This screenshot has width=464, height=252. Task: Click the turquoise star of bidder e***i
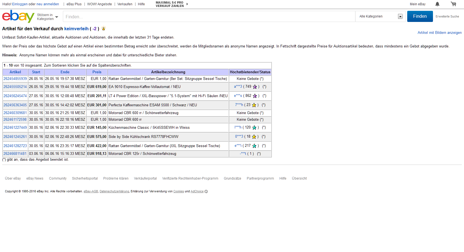(254, 146)
